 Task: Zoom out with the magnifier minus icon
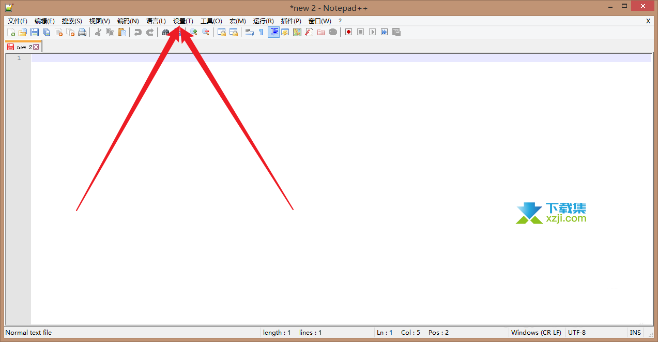tap(205, 32)
